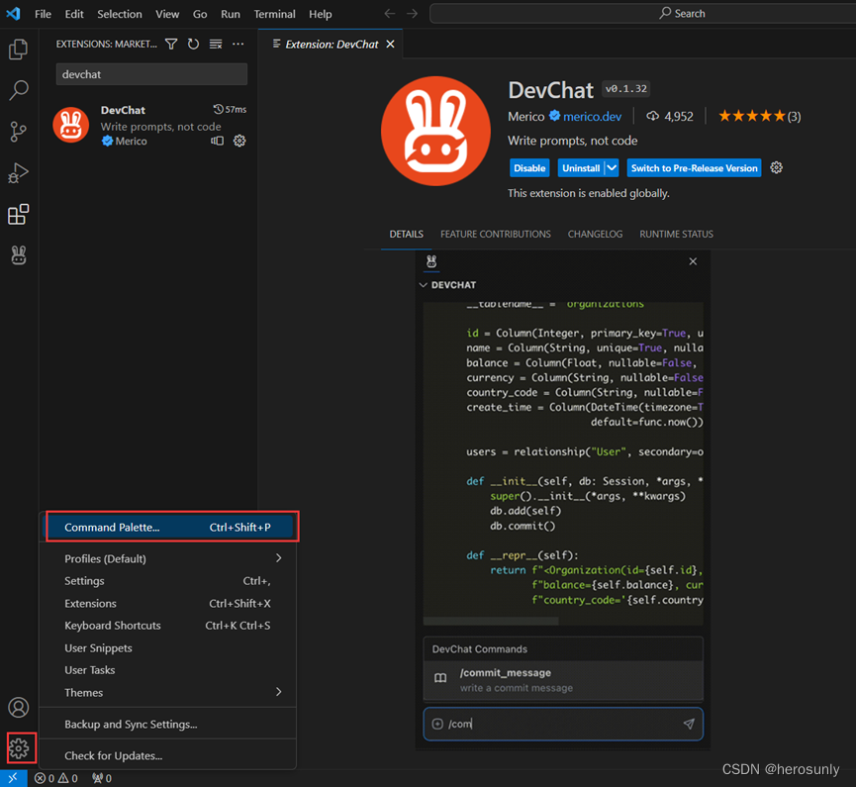Refresh the extensions marketplace list
This screenshot has height=787, width=856.
click(x=193, y=45)
